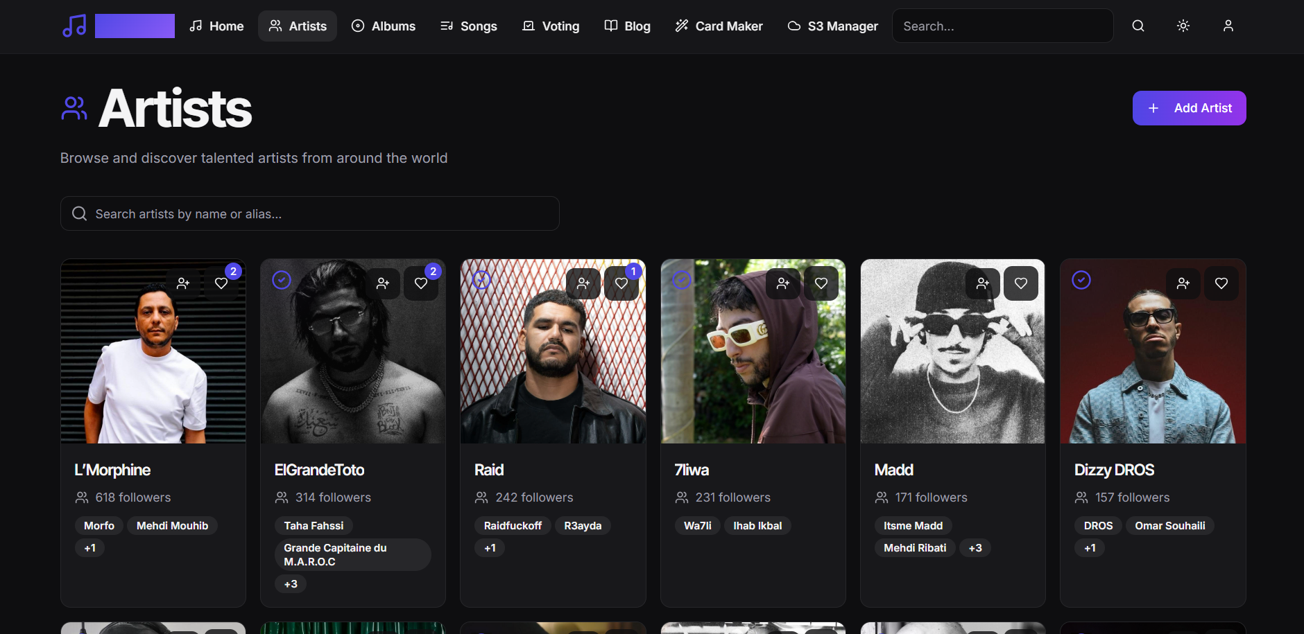1304x634 pixels.
Task: Show the +3 more aliases for Madd
Action: [x=975, y=548]
